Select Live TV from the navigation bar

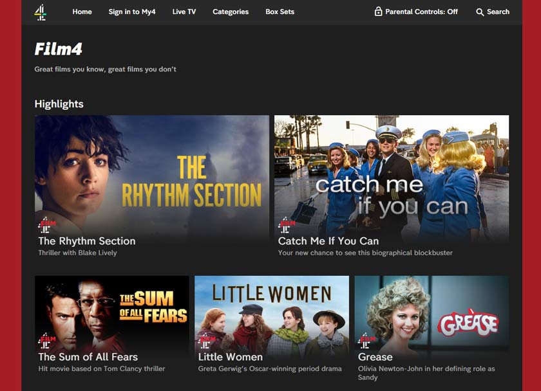click(185, 12)
